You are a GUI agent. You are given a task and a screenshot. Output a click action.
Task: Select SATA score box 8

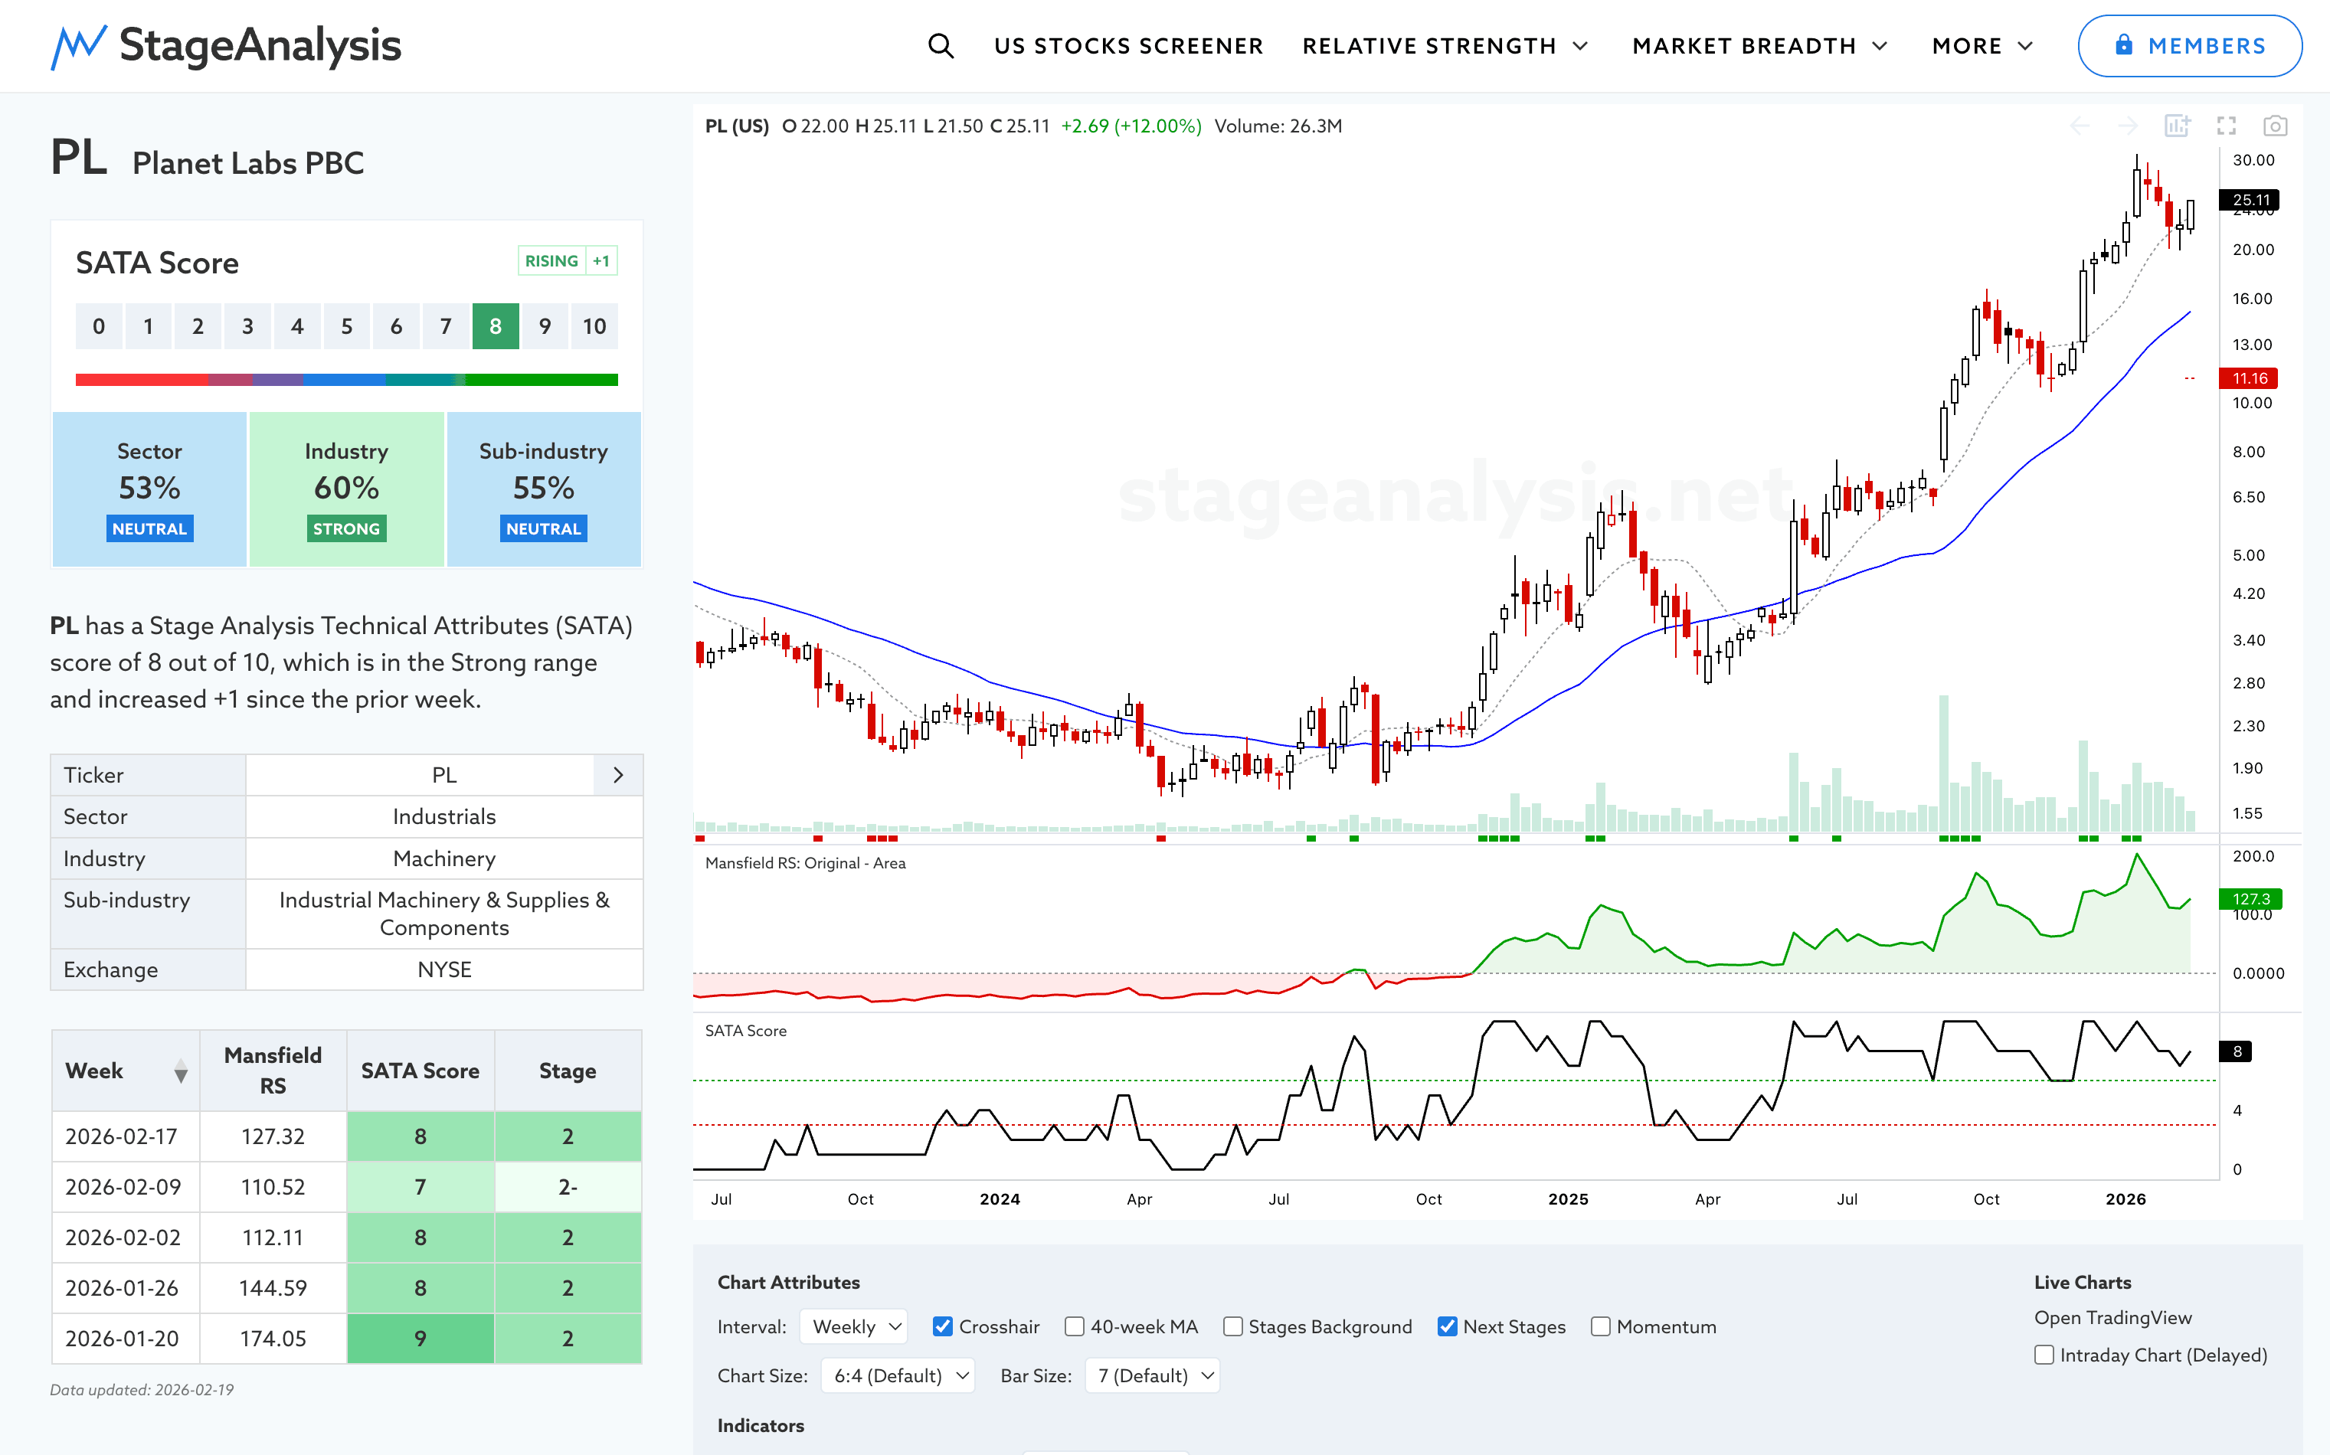[496, 326]
